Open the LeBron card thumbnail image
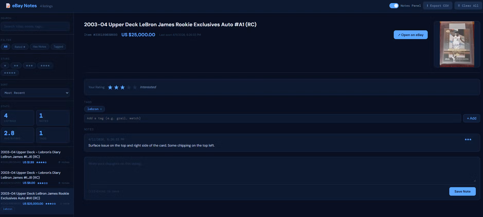 point(457,44)
